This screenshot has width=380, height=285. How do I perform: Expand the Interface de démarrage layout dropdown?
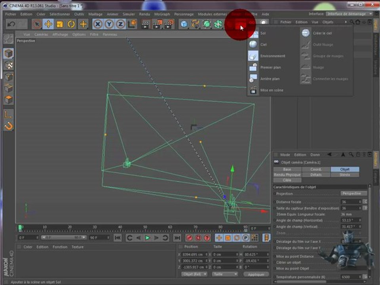coord(348,14)
